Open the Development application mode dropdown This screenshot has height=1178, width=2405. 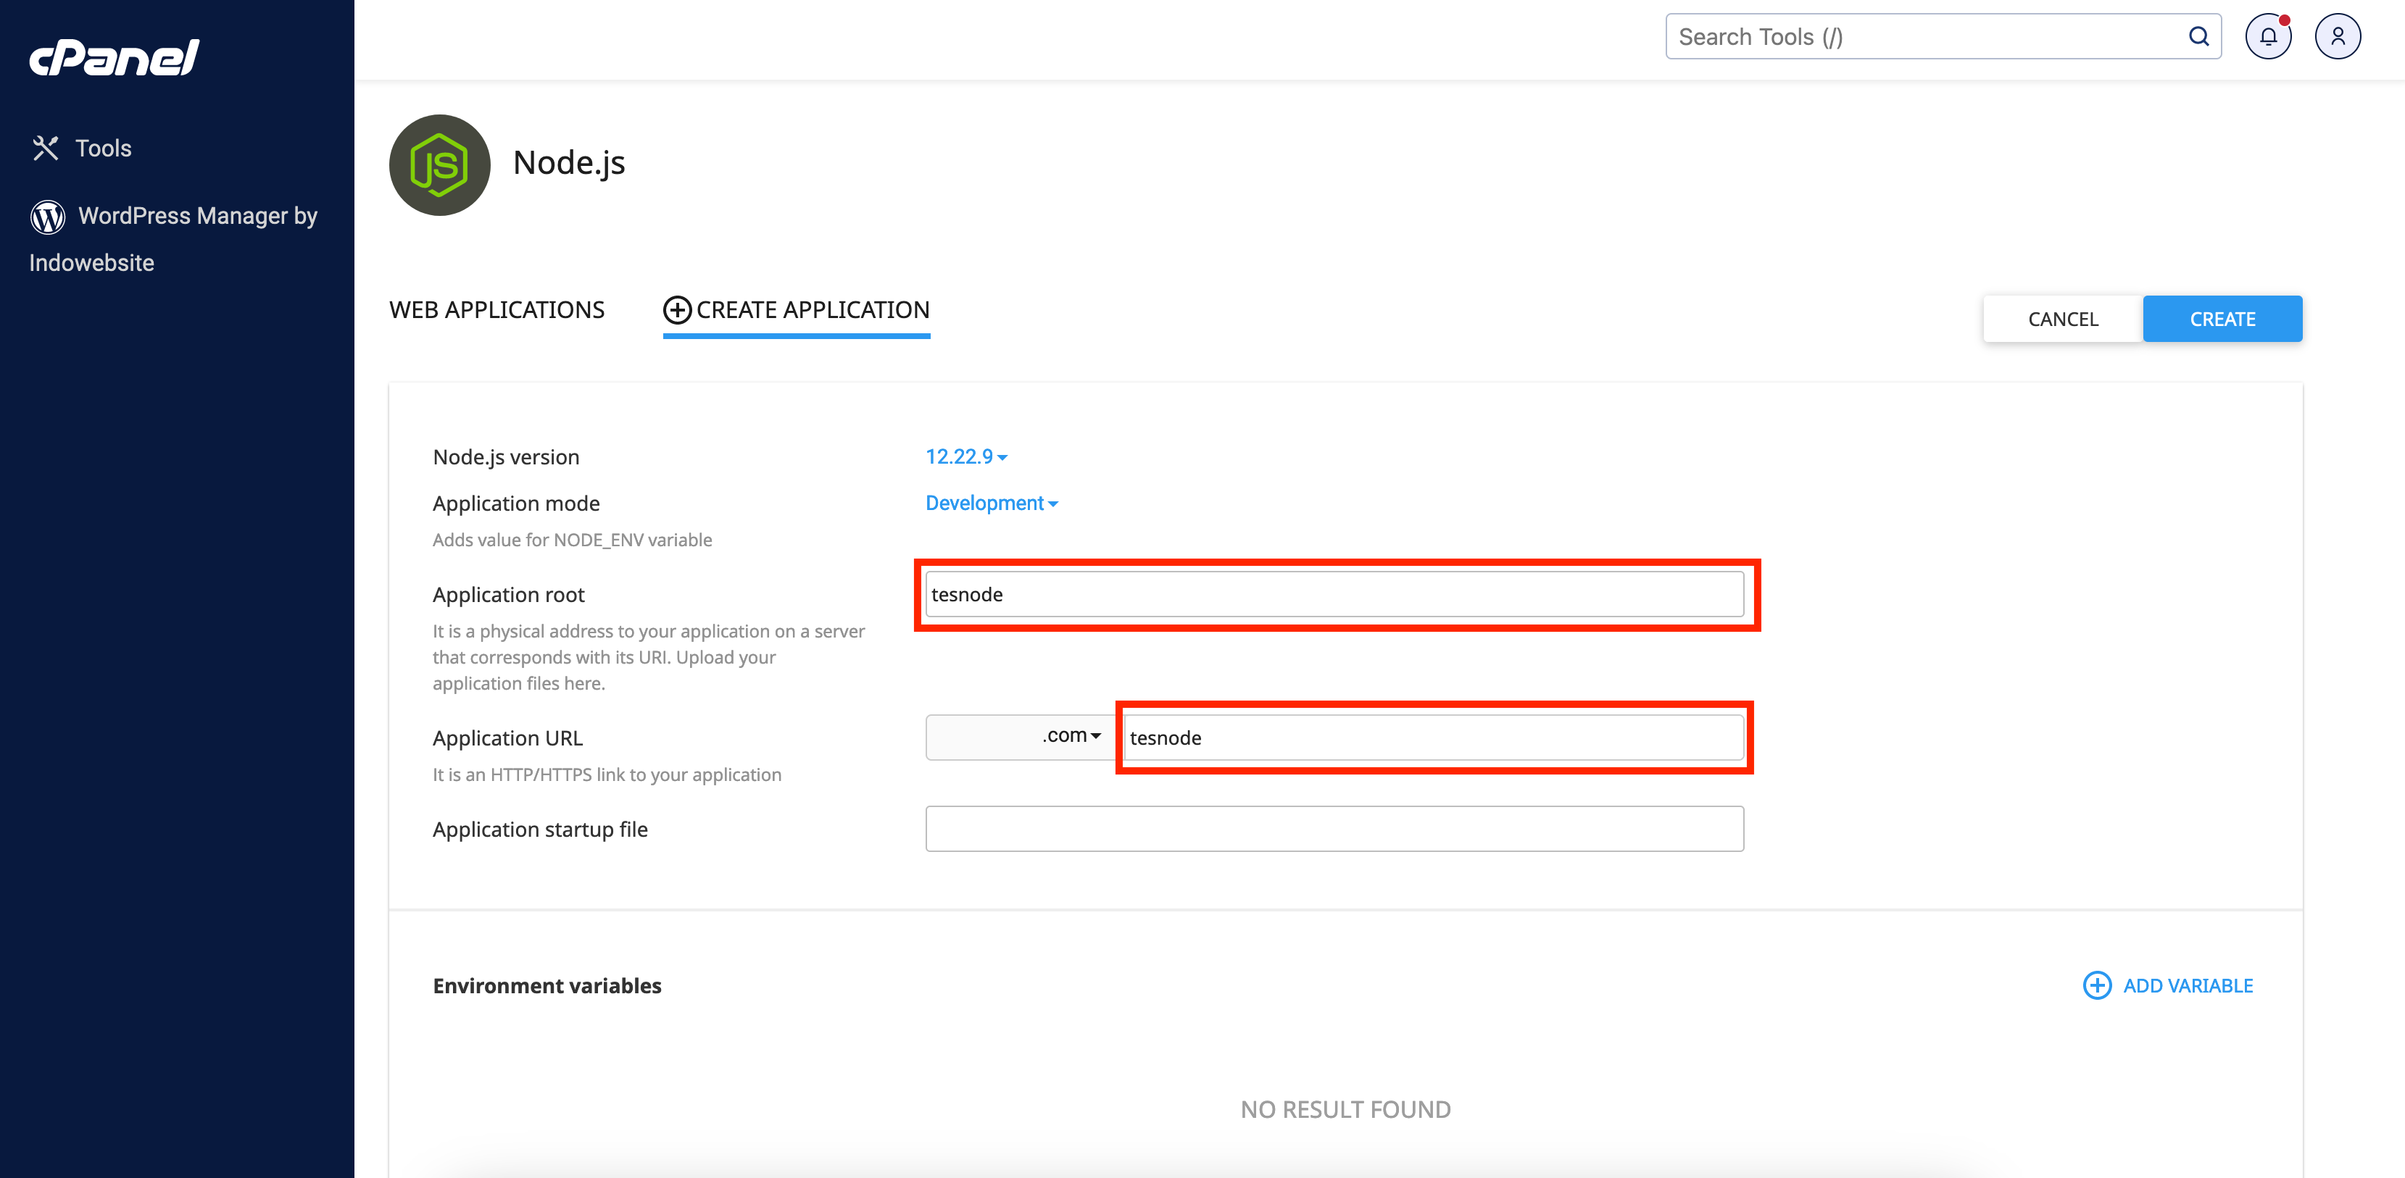[991, 503]
